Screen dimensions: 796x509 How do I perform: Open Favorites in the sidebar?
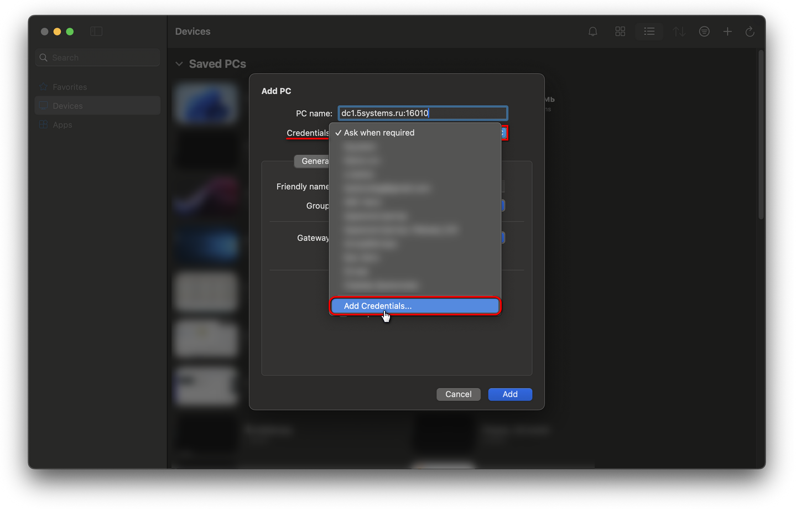[x=70, y=87]
